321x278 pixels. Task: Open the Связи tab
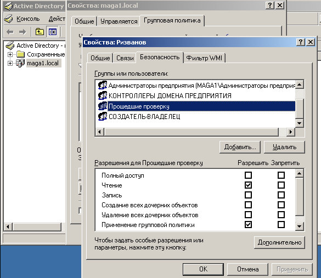(125, 58)
